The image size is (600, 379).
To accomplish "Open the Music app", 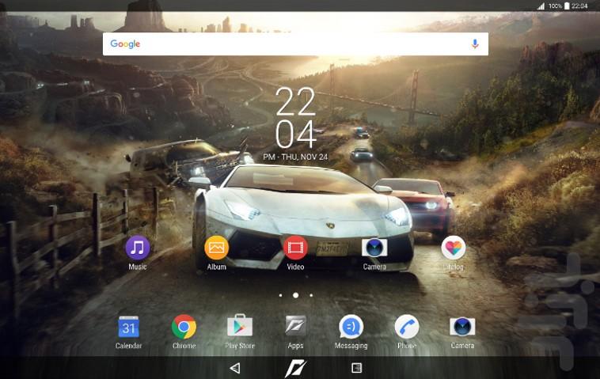I will 138,248.
